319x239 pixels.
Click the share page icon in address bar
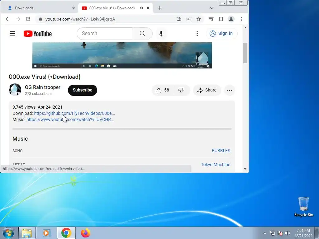coord(188,19)
